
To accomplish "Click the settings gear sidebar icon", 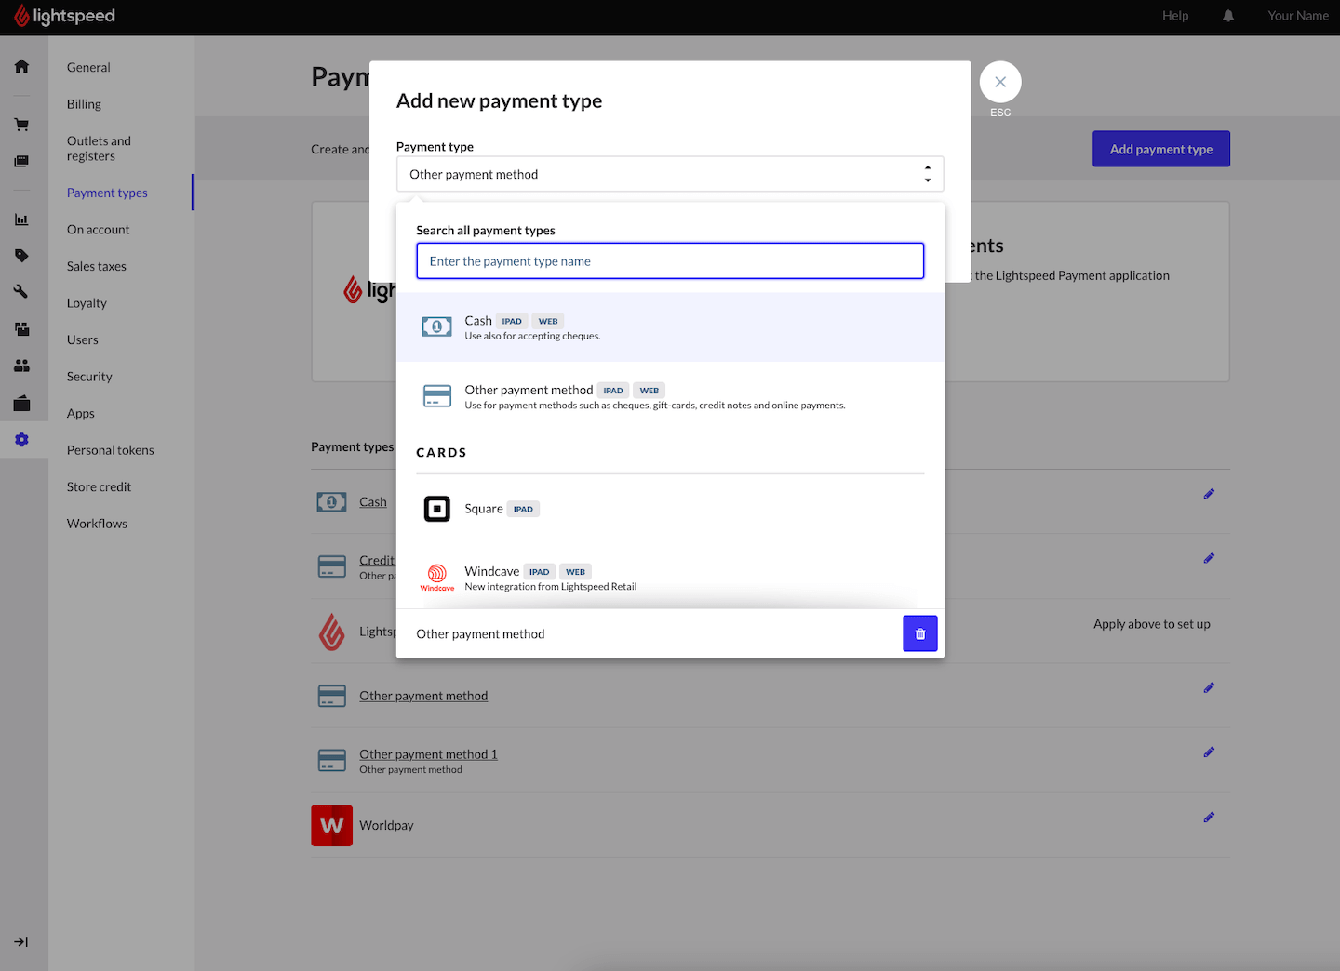I will coord(21,439).
